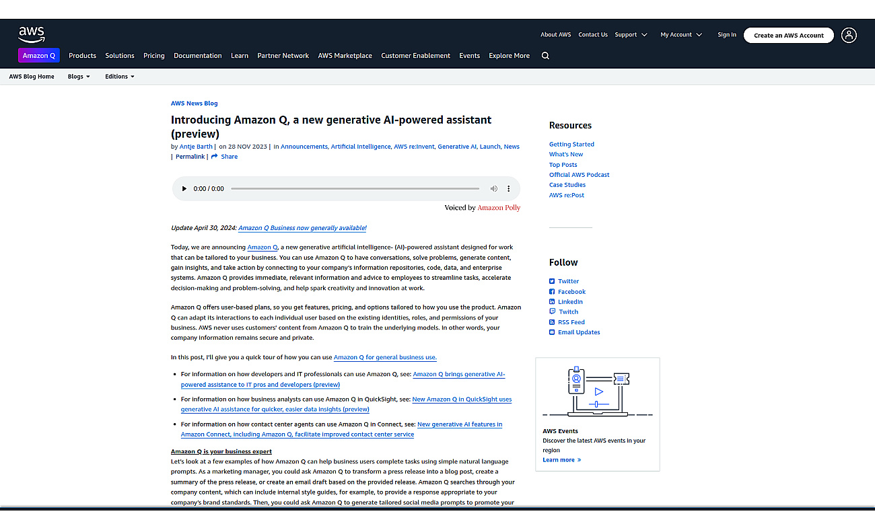Open the Pricing menu item
This screenshot has width=875, height=530.
154,56
